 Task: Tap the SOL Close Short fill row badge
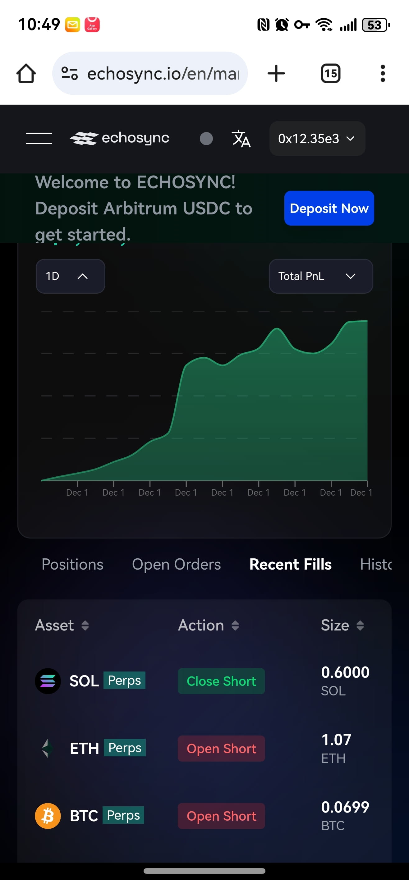pos(221,681)
